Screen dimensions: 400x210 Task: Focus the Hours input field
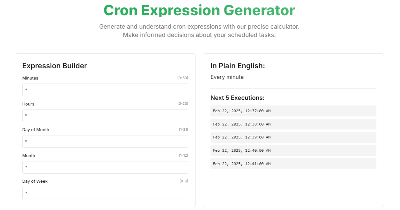click(105, 116)
